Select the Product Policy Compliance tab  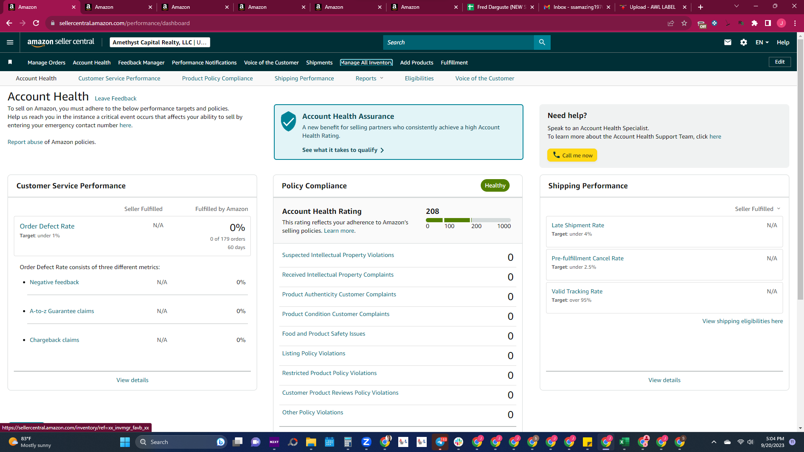click(x=217, y=78)
